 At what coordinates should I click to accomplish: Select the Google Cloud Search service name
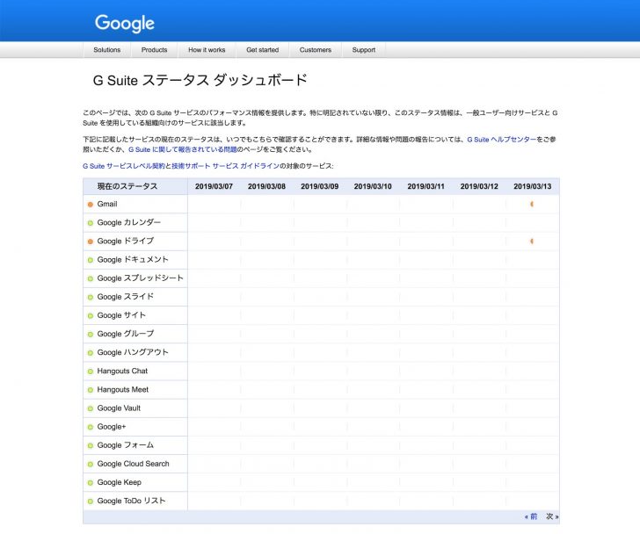click(133, 464)
